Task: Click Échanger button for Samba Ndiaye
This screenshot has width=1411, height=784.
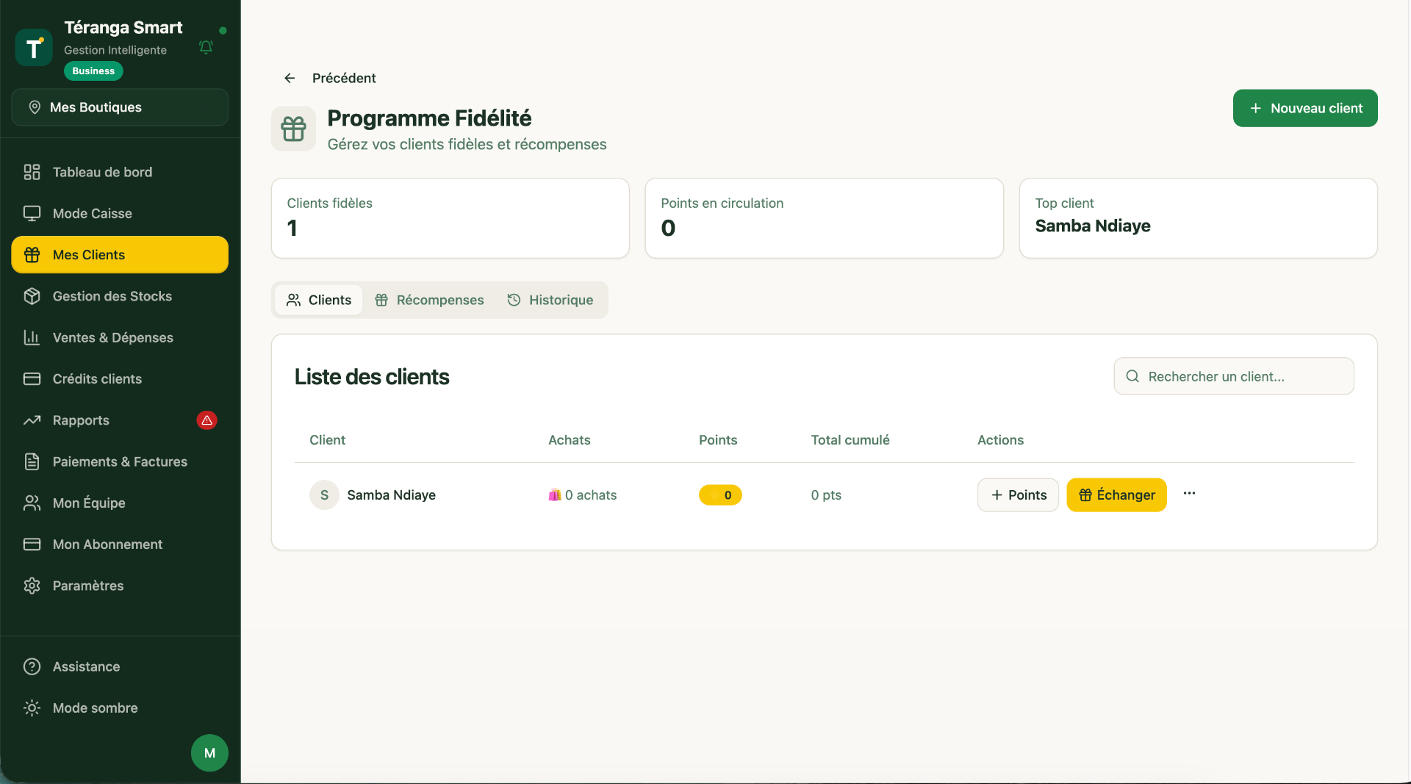Action: pyautogui.click(x=1116, y=495)
